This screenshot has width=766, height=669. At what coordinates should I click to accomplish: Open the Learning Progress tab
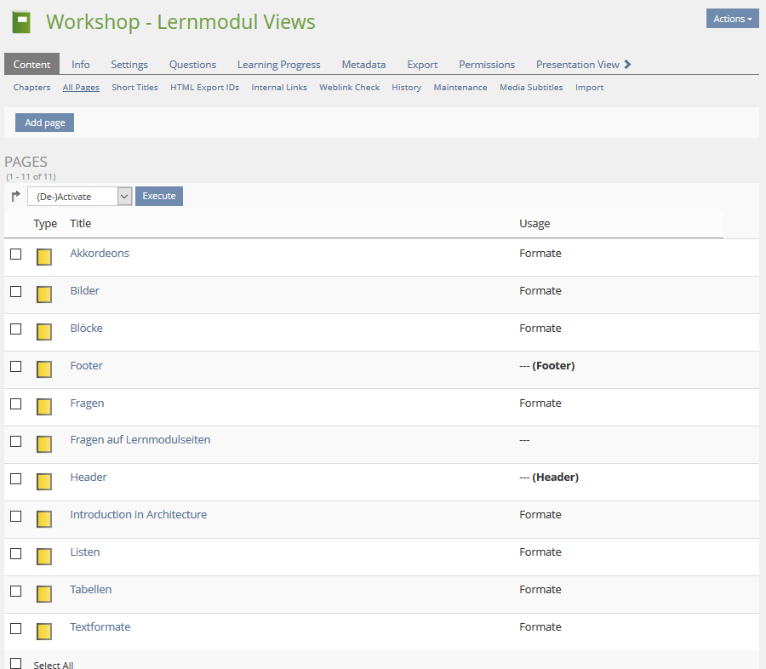coord(278,65)
